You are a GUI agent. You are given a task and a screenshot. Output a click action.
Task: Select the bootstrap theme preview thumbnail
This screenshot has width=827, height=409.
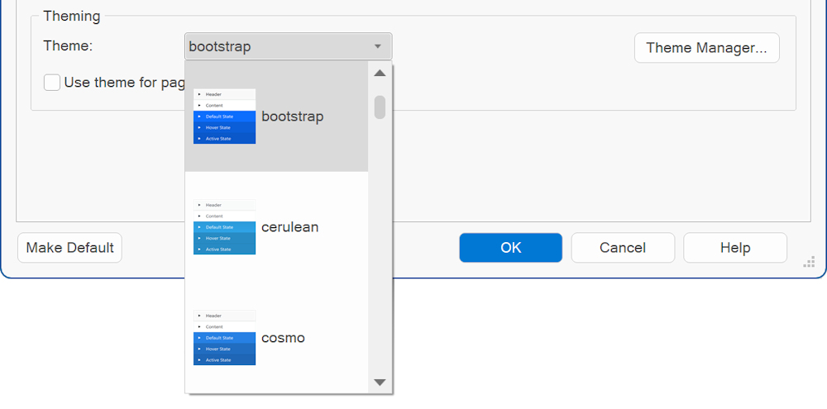pos(224,117)
